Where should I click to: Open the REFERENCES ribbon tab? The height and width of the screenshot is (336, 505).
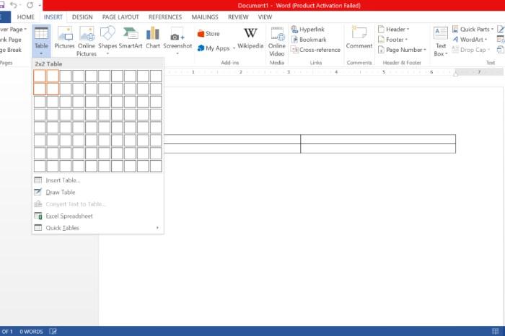pos(165,17)
